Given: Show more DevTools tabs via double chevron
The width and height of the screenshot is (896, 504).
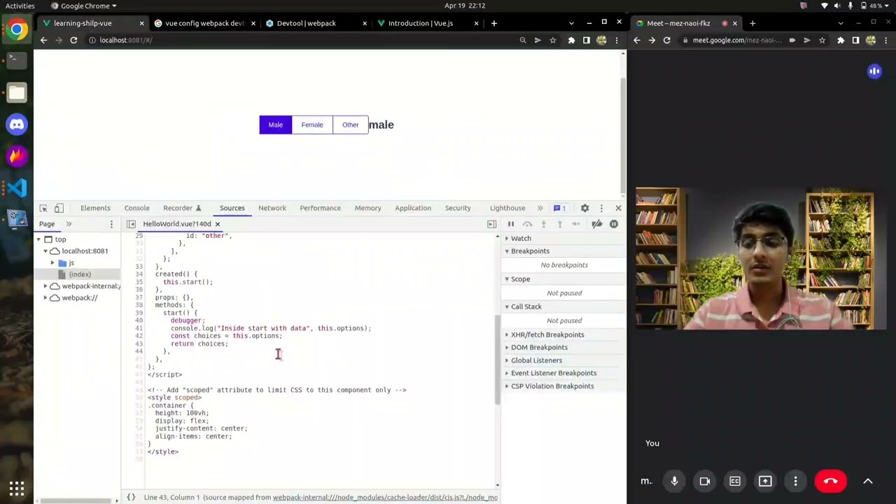Looking at the screenshot, I should click(540, 208).
